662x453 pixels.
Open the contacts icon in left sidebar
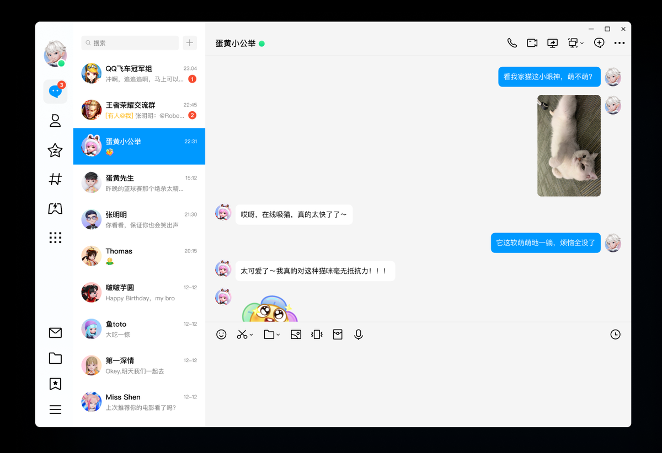coord(55,121)
